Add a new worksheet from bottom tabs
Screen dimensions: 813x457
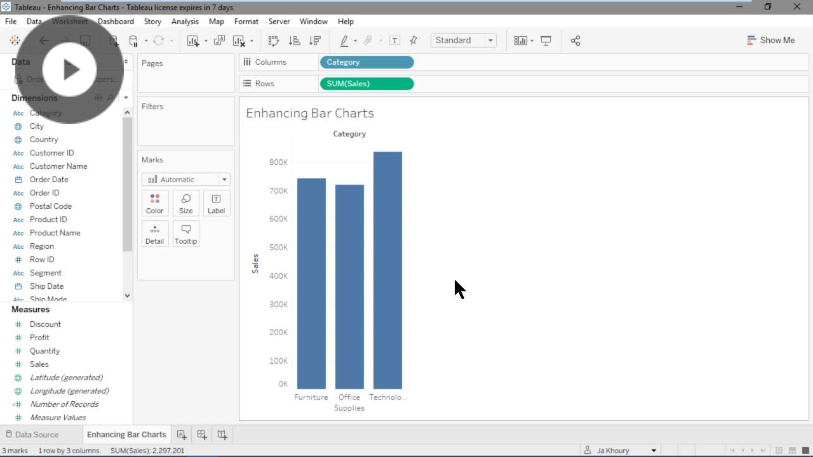click(x=182, y=435)
